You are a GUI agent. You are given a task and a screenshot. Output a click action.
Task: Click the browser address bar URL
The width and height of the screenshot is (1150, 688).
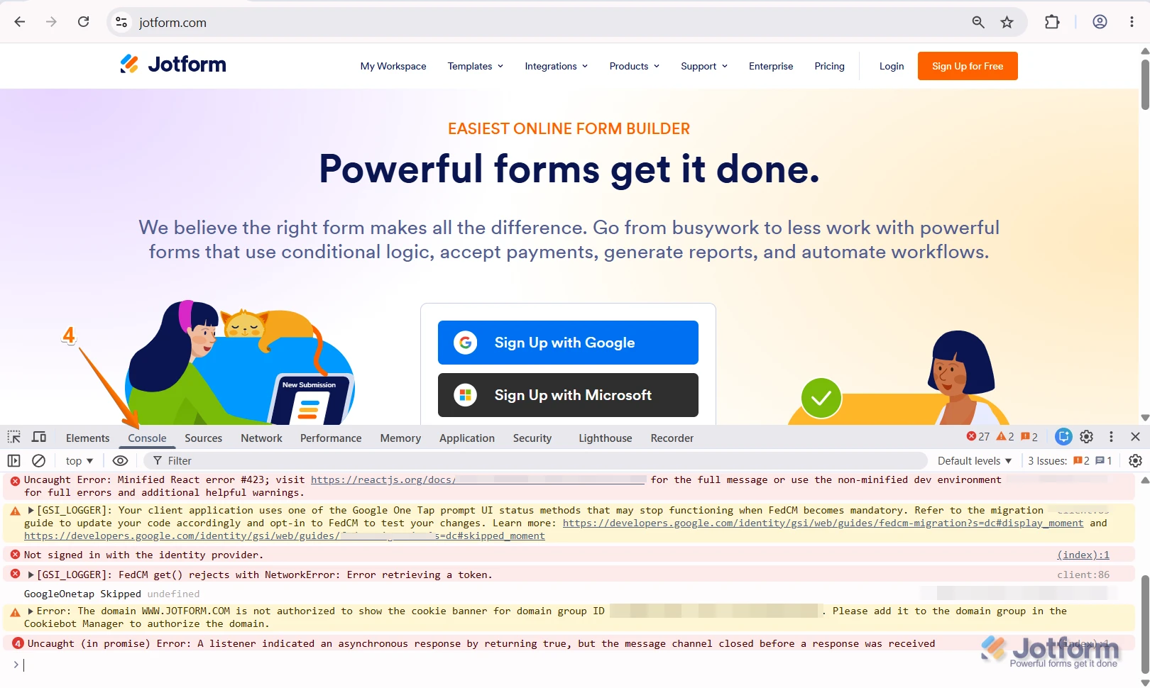coord(172,23)
